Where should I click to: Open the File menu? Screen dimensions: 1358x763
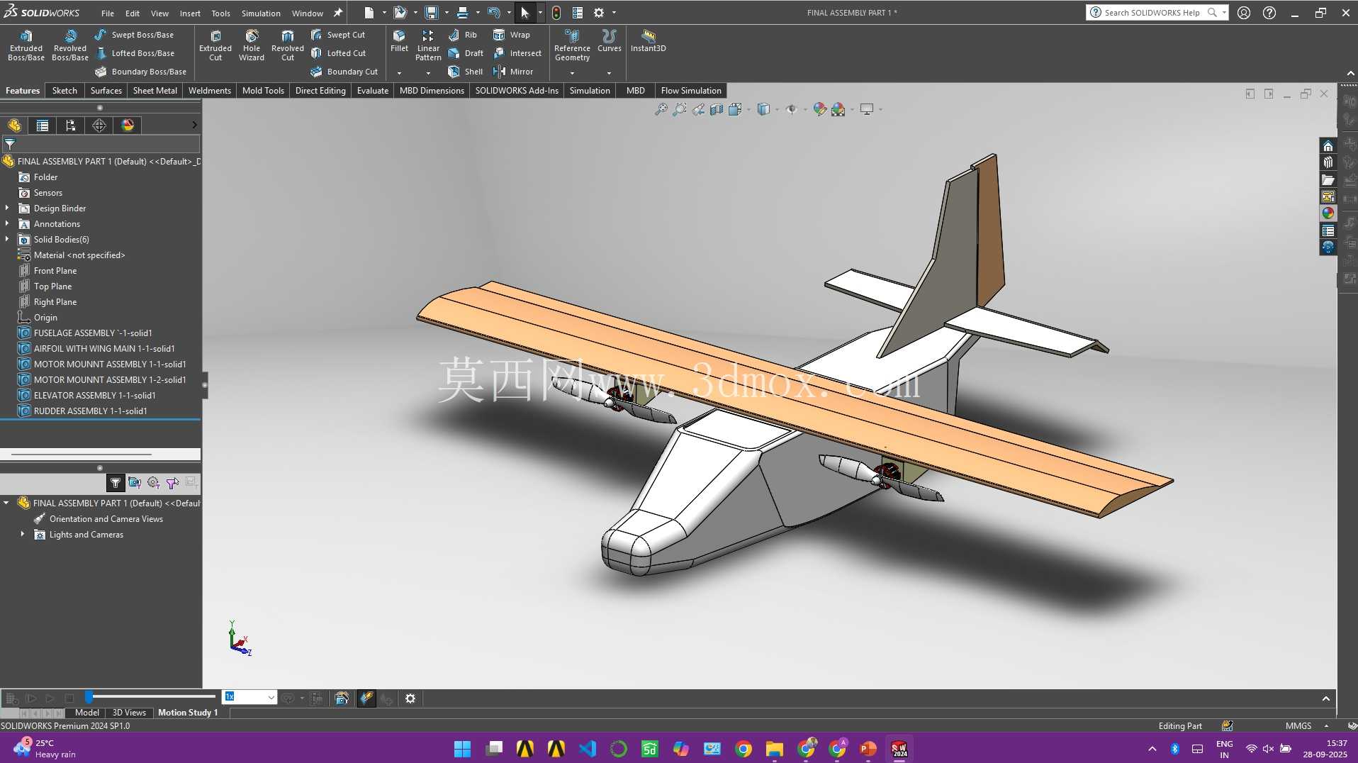(x=107, y=13)
